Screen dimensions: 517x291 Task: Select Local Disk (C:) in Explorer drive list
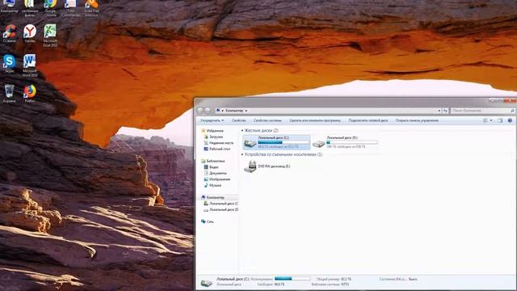click(x=276, y=142)
